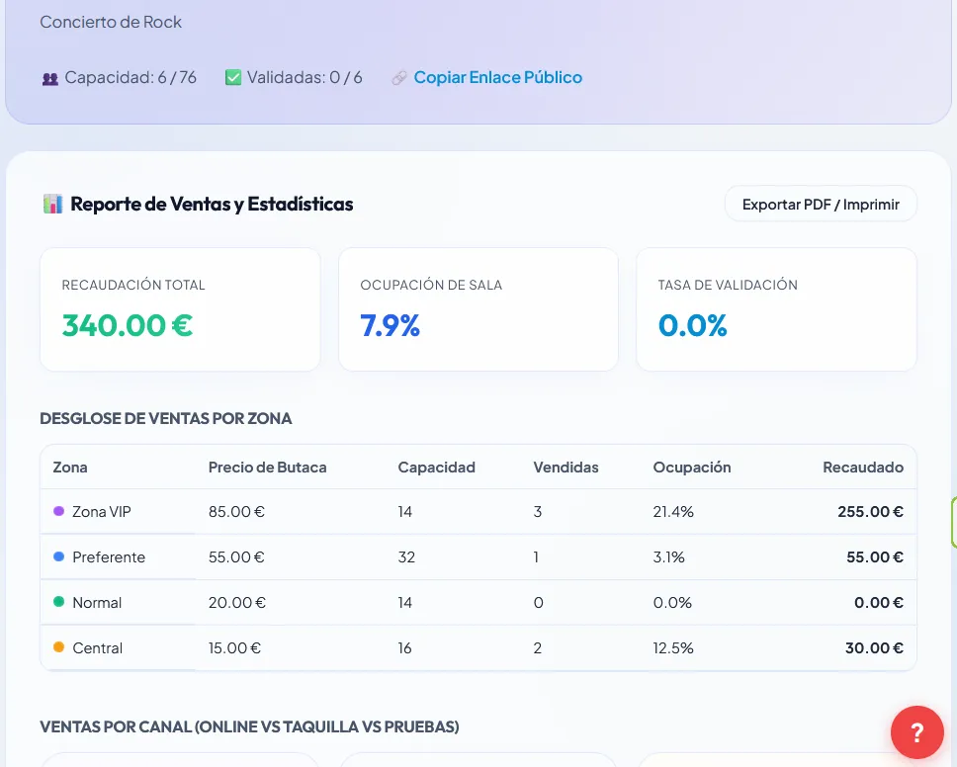Click the purple dot for Zona VIP
957x767 pixels.
[x=58, y=511]
